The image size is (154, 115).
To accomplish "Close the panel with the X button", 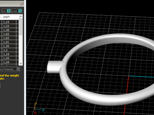I will (x=21, y=4).
